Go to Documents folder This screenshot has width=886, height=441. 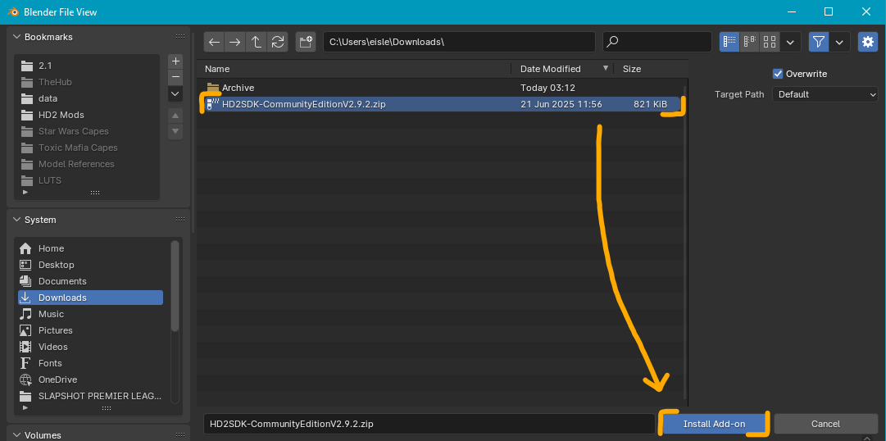coord(90,281)
